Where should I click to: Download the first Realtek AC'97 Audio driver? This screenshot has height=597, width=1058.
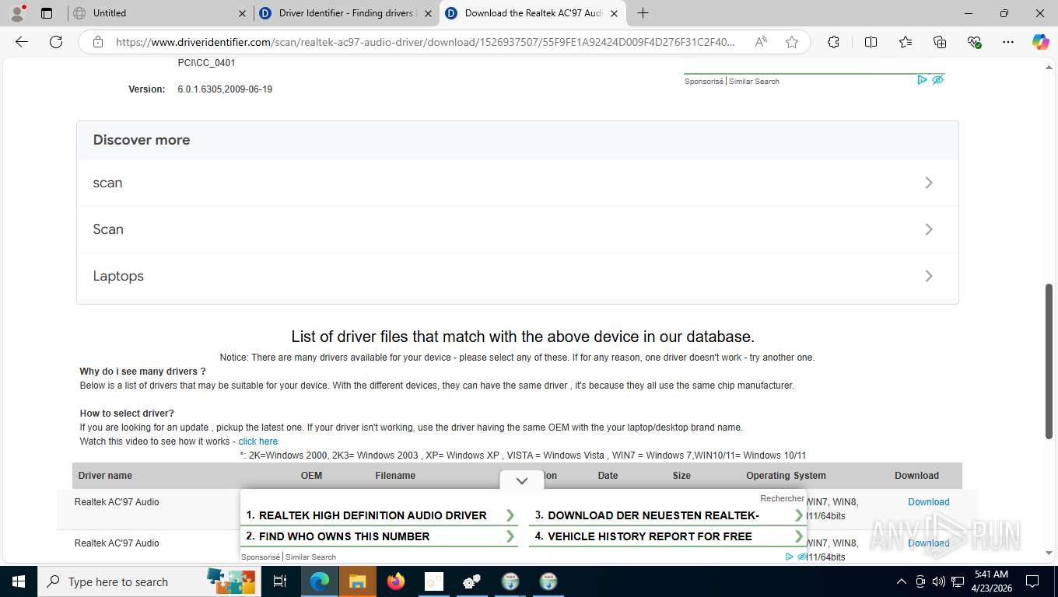click(929, 502)
